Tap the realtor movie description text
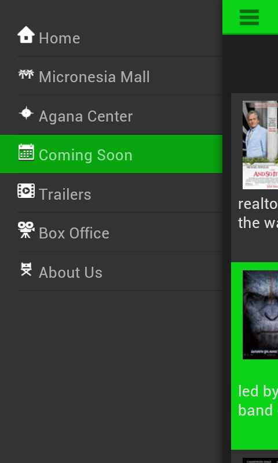The image size is (278, 463). [258, 214]
